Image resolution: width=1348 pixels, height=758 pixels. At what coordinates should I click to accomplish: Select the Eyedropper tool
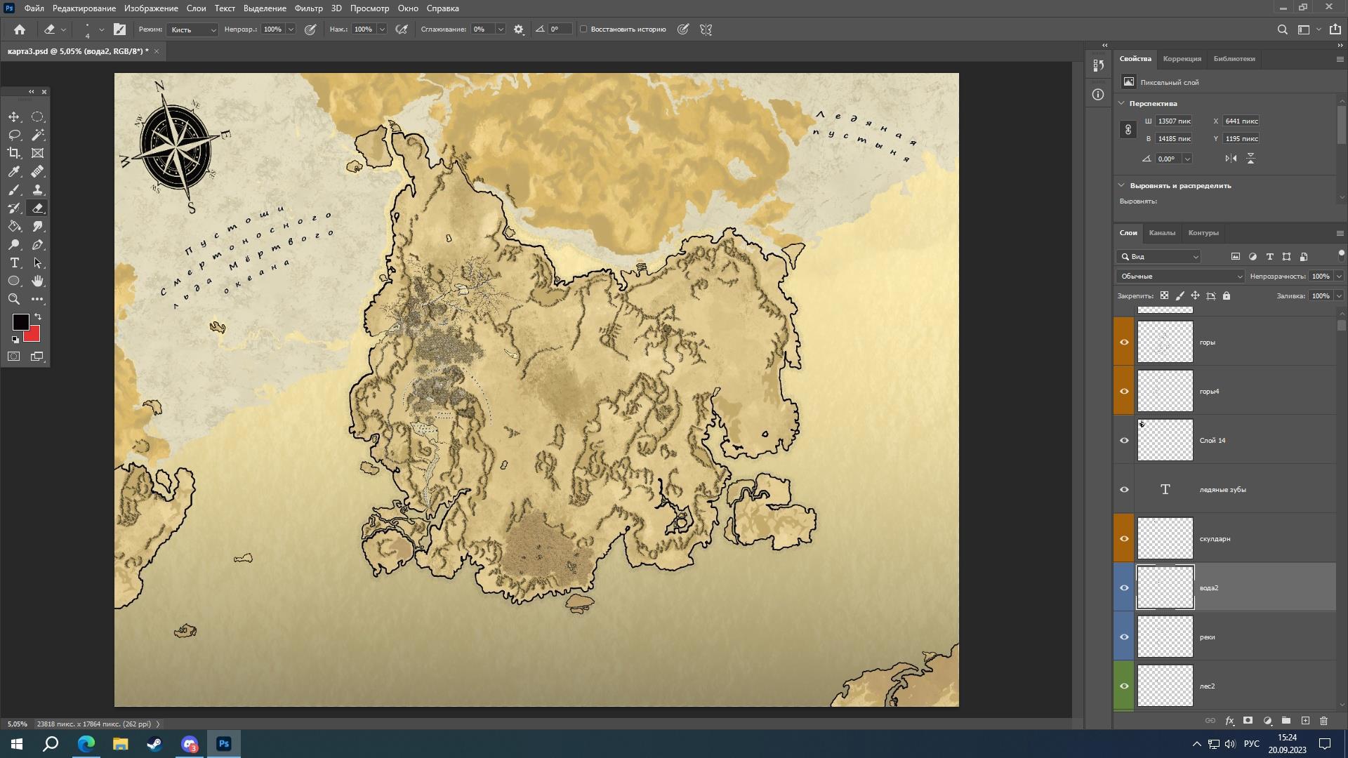[14, 172]
